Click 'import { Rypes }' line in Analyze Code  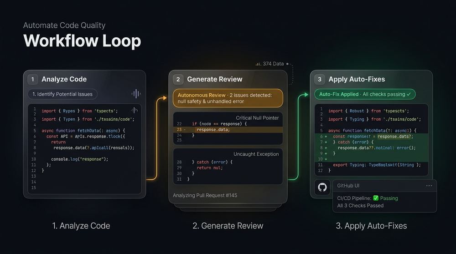[80, 111]
